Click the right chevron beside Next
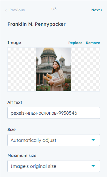The image size is (107, 177). tap(101, 10)
